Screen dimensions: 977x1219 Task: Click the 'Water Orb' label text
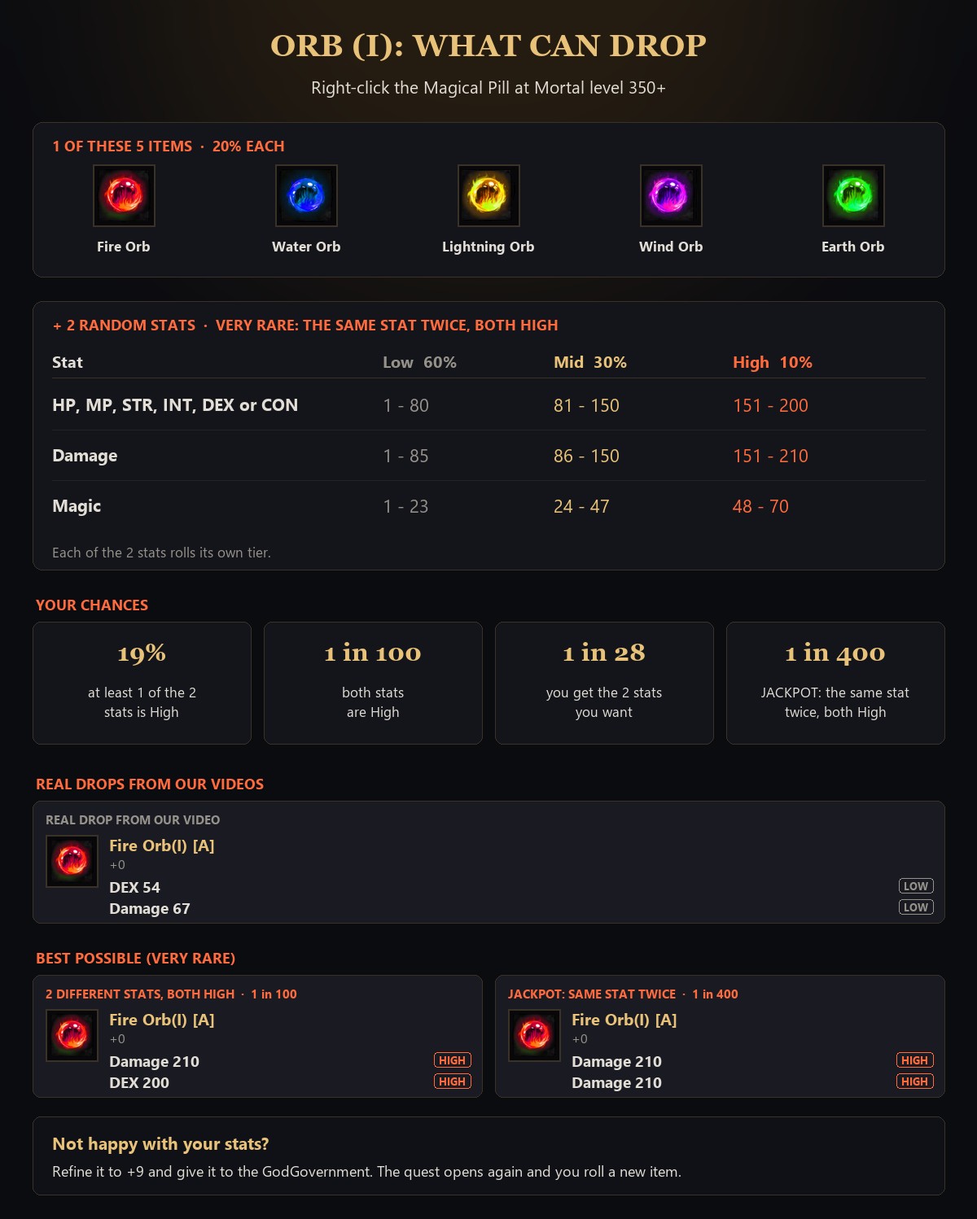pos(306,247)
